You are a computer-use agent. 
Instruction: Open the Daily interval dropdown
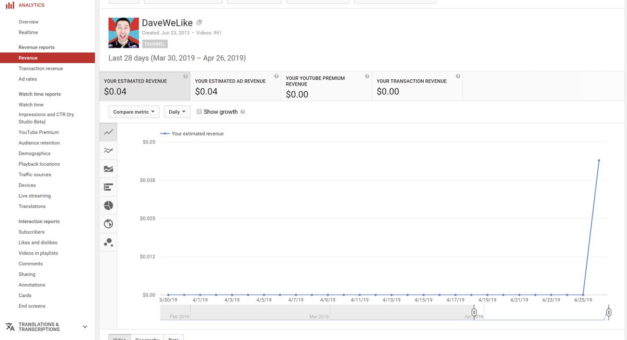tap(177, 112)
